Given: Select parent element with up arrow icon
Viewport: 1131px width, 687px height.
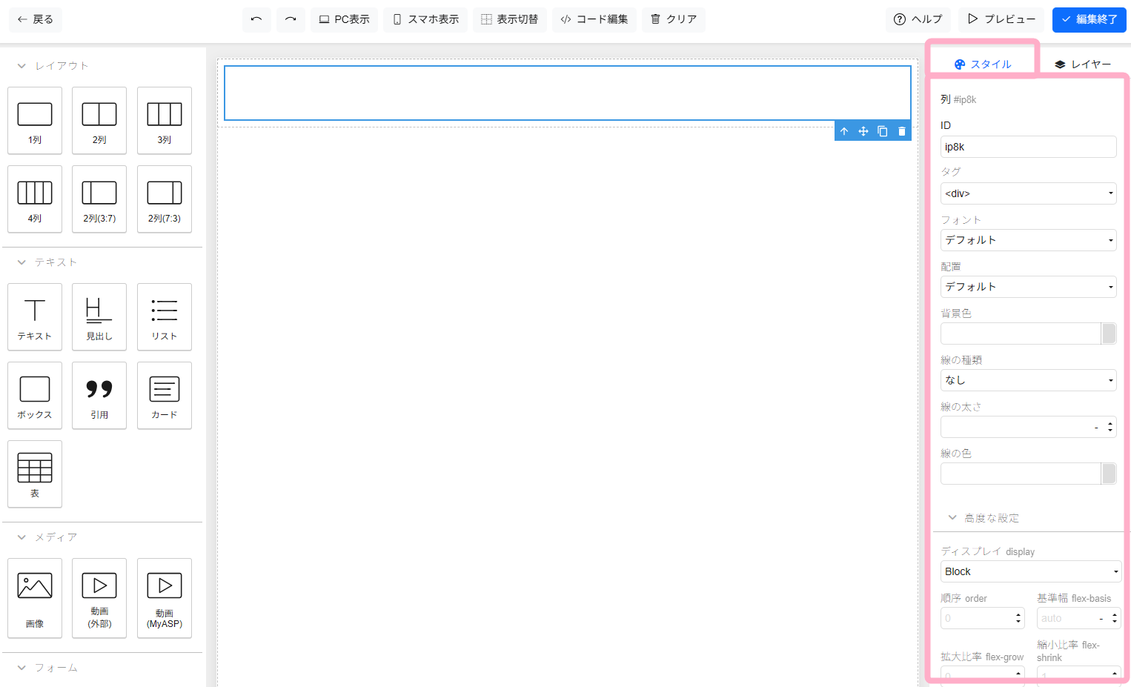Looking at the screenshot, I should click(844, 131).
